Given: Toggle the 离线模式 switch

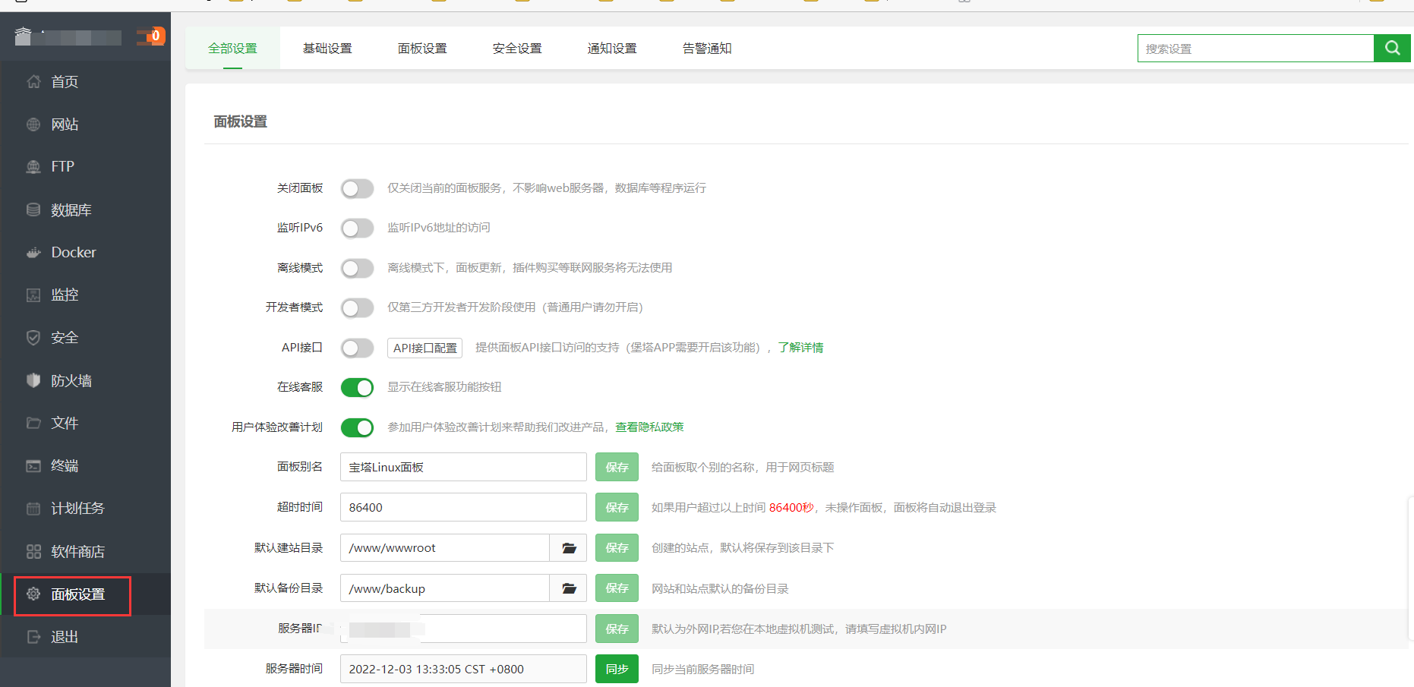Looking at the screenshot, I should (357, 268).
